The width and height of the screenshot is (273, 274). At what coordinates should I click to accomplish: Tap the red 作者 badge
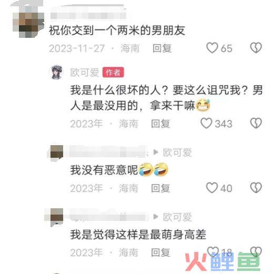[x=113, y=72]
